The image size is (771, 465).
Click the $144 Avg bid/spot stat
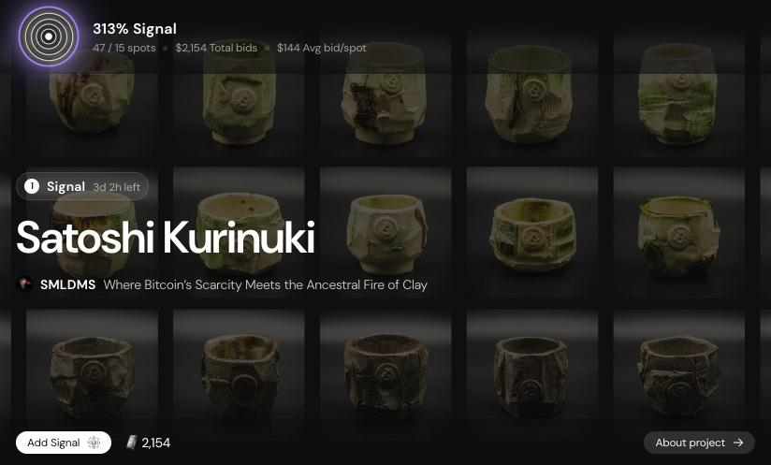[x=322, y=48]
